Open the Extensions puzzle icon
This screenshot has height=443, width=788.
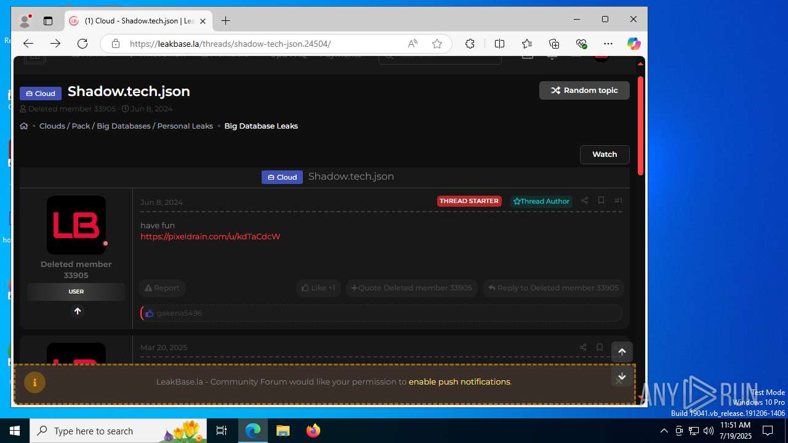[470, 44]
